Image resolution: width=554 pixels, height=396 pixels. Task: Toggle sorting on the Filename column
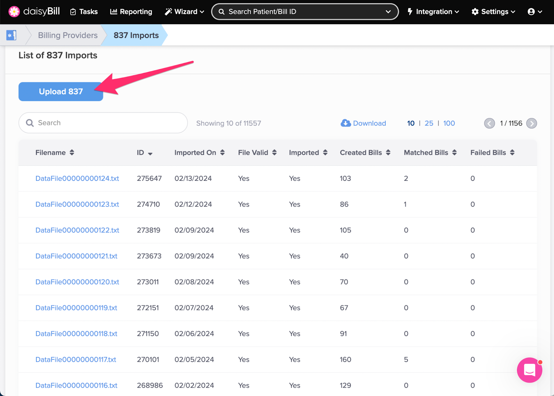[72, 152]
